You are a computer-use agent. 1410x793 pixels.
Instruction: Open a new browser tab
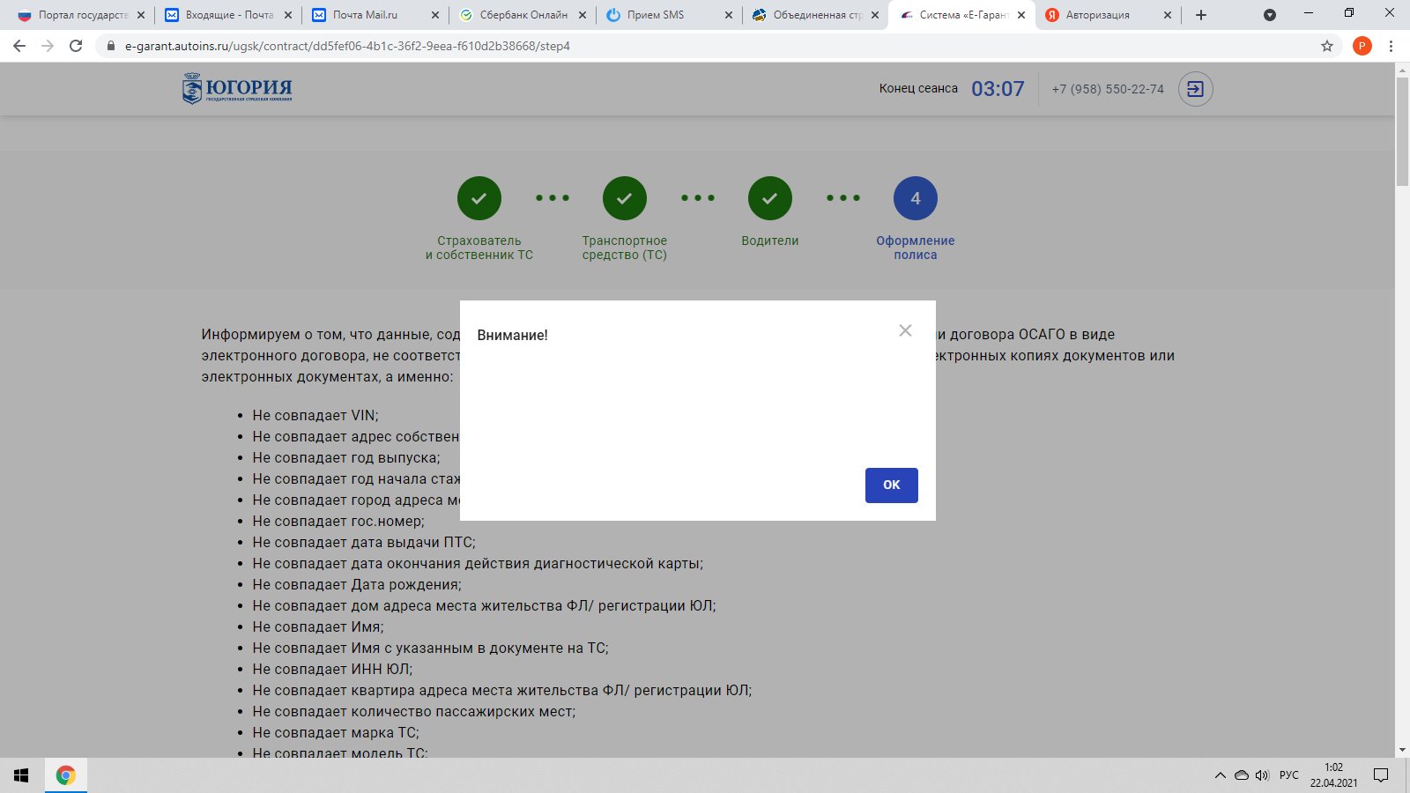[1201, 15]
